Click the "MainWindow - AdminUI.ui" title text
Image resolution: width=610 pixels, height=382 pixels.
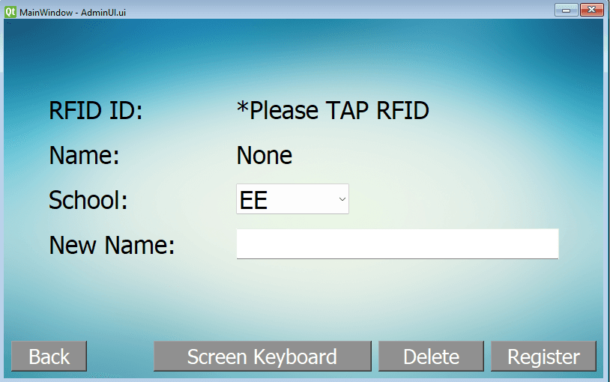click(x=68, y=11)
